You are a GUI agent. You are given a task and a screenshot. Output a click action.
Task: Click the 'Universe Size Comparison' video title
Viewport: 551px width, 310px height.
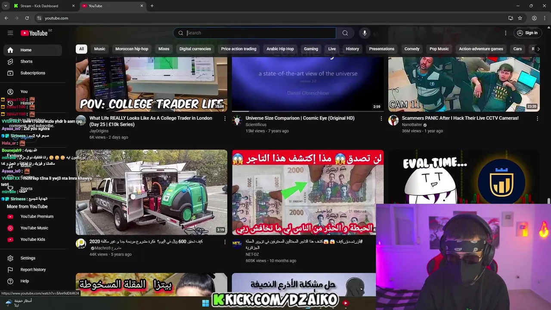click(300, 118)
